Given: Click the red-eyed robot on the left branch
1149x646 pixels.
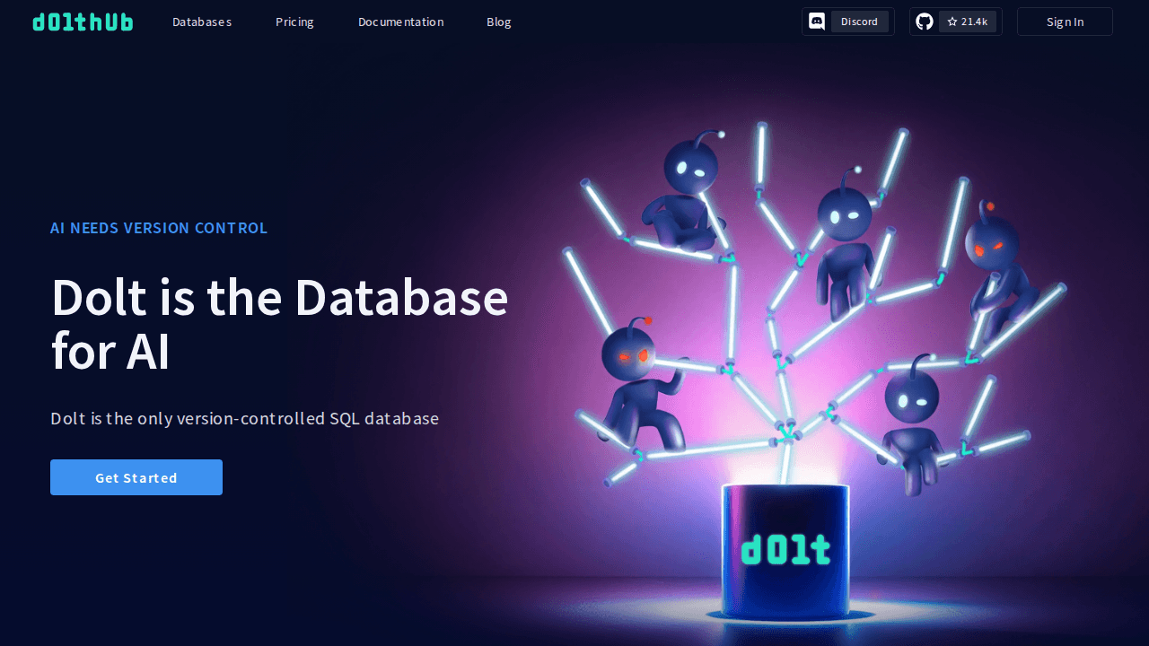Looking at the screenshot, I should (637, 381).
